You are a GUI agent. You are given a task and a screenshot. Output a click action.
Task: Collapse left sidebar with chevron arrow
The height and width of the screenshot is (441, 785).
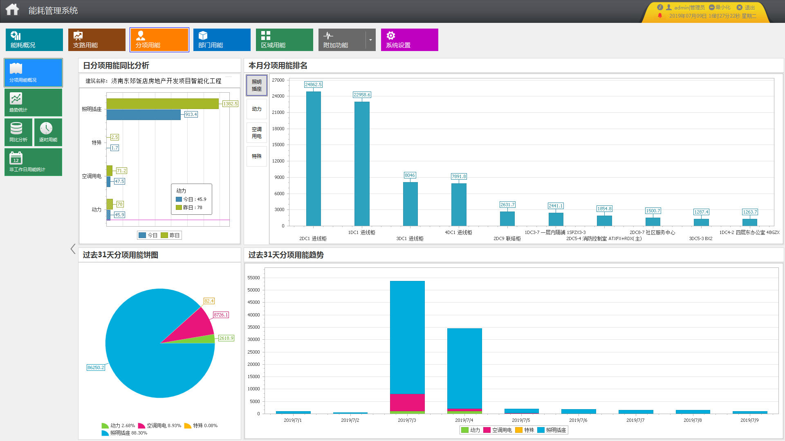73,249
